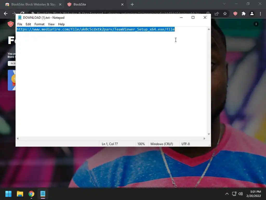Open the Chrome extensions puzzle icon
The height and width of the screenshot is (200, 266).
click(x=243, y=14)
